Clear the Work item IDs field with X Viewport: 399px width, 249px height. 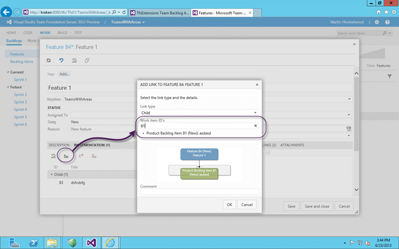(255, 126)
